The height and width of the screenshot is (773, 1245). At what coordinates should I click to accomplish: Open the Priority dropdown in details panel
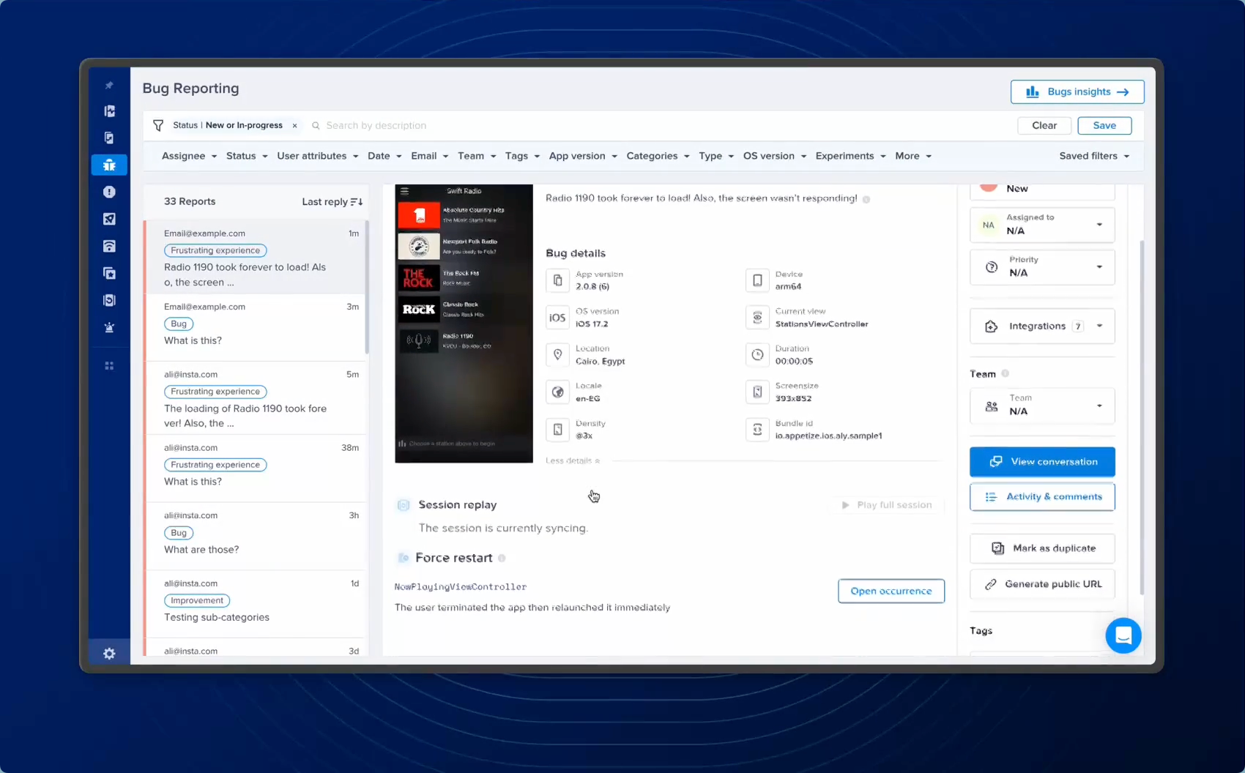coord(1099,267)
